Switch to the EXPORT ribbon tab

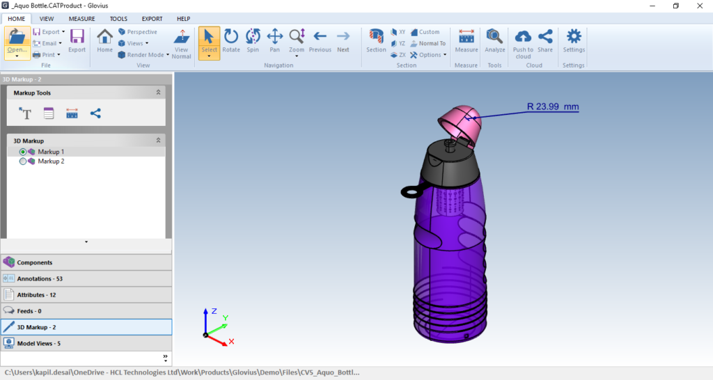click(152, 19)
